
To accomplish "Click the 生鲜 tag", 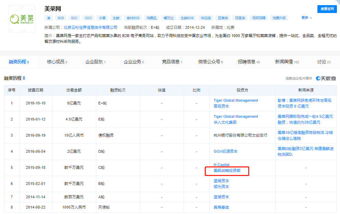I will pos(116,18).
